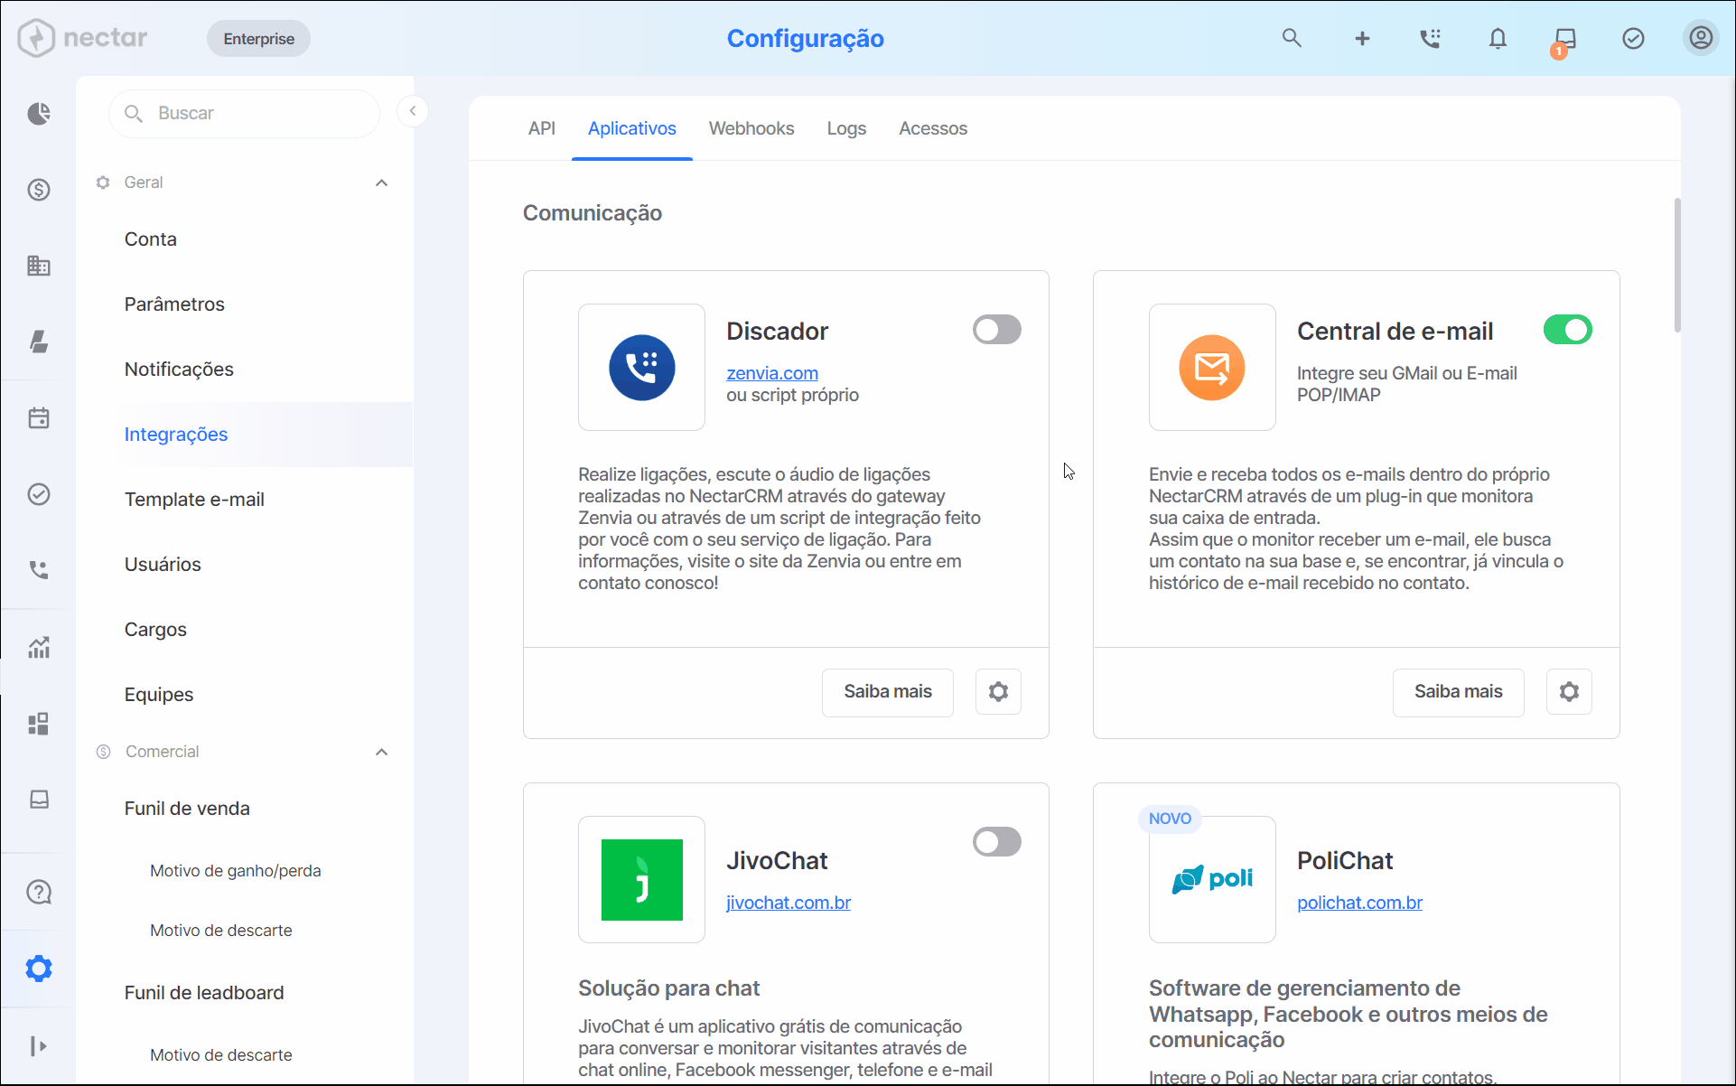Open Discador settings gear
This screenshot has width=1736, height=1086.
(x=998, y=692)
